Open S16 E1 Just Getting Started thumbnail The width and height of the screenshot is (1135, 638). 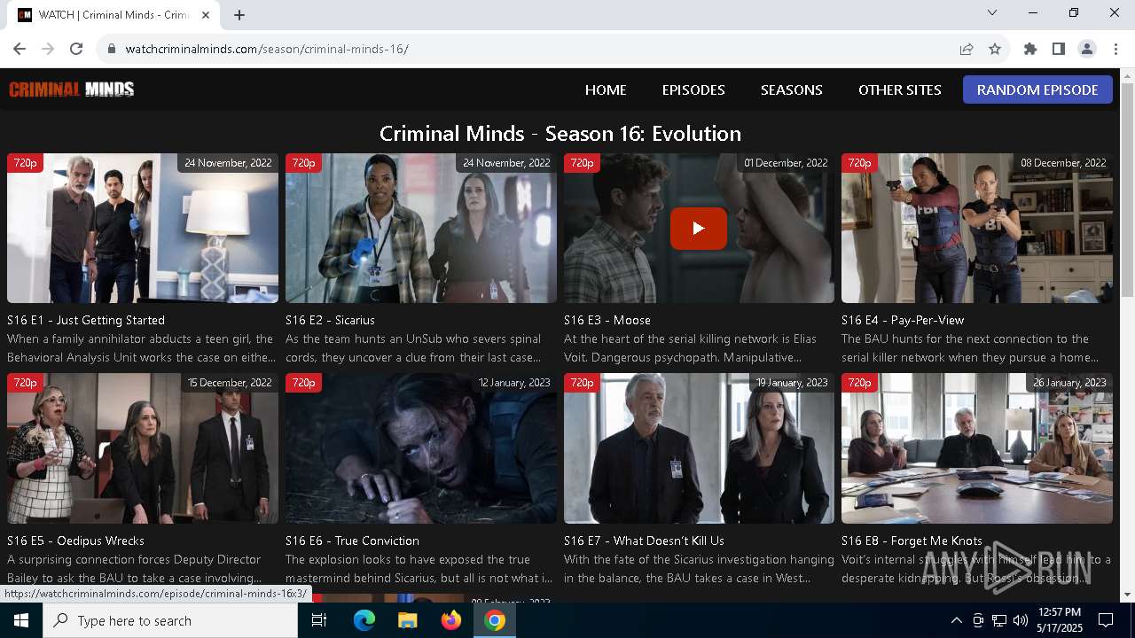(143, 228)
